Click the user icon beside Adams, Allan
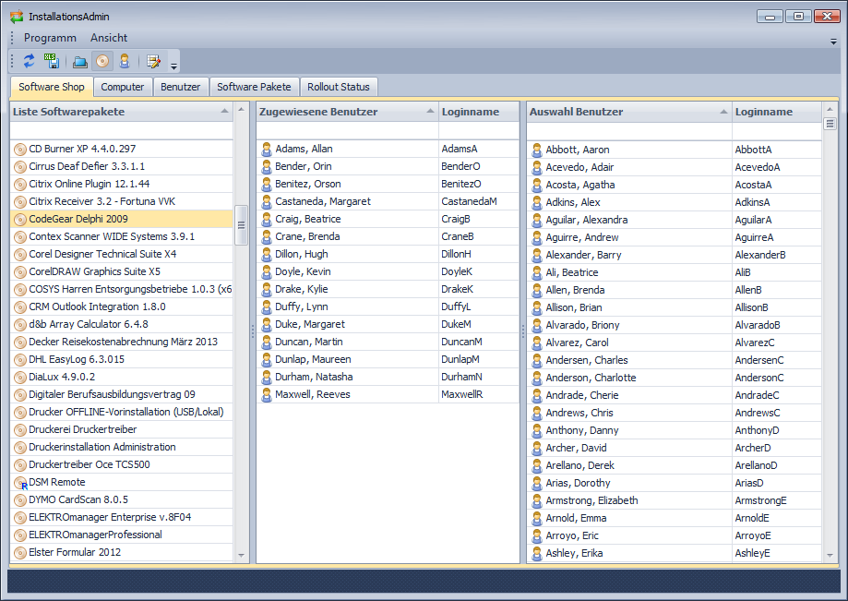Viewport: 848px width, 601px height. (x=267, y=150)
